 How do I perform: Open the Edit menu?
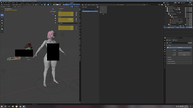tap(6, 3)
